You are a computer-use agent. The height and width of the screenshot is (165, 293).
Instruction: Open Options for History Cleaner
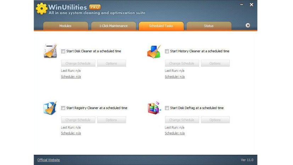click(x=215, y=64)
